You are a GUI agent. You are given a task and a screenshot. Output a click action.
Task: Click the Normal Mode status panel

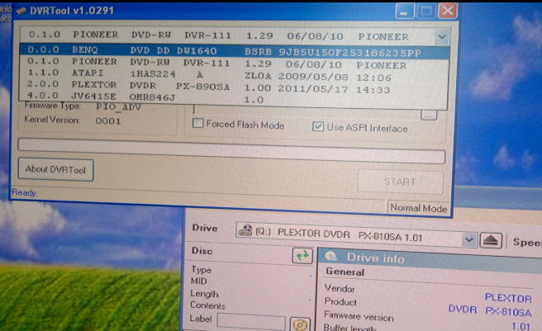tap(418, 208)
